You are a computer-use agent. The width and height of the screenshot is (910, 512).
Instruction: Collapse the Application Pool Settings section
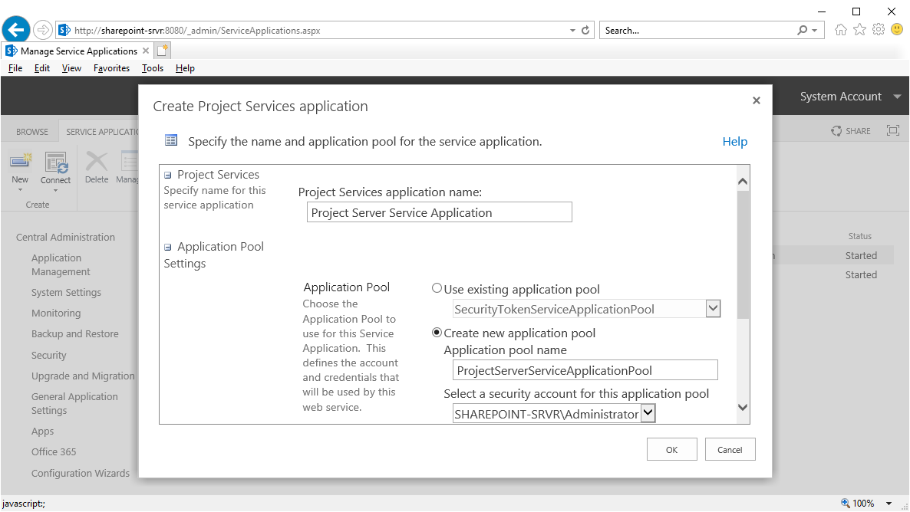(167, 246)
